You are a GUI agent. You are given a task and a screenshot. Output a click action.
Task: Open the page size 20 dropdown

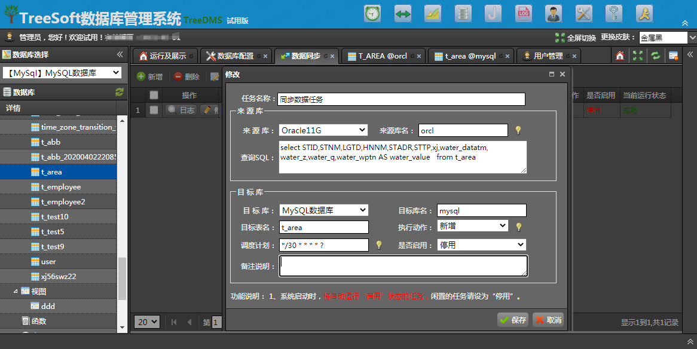click(147, 322)
